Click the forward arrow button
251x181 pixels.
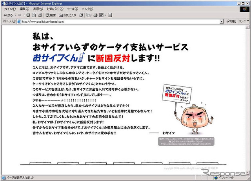point(20,15)
